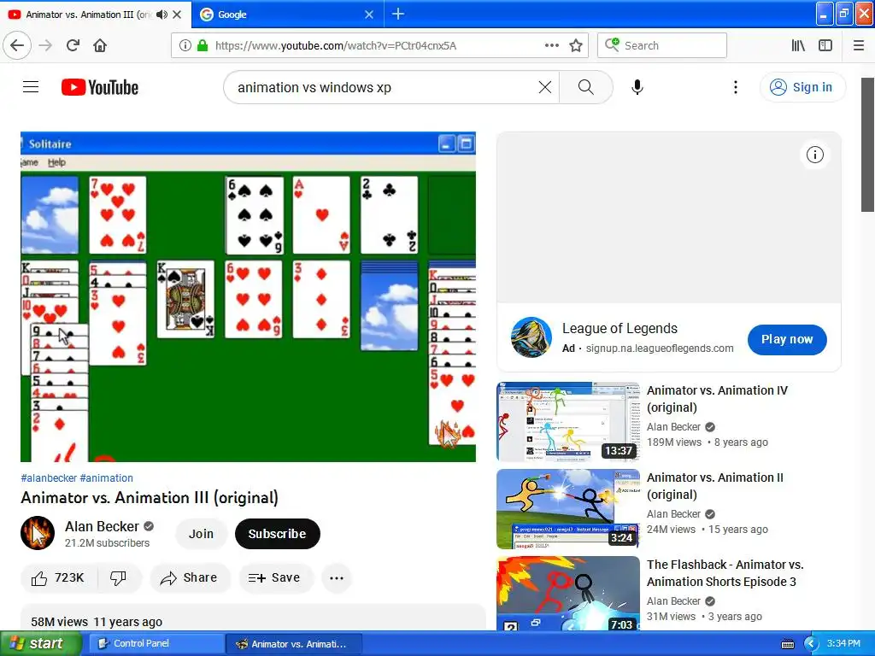Click the browser forward arrow
Viewport: 875px width, 656px height.
[46, 45]
